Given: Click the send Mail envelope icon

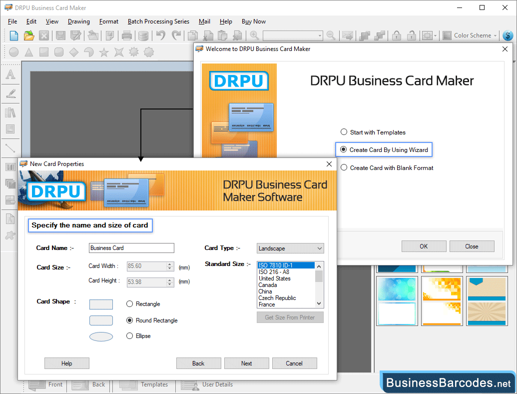Looking at the screenshot, I should point(348,35).
